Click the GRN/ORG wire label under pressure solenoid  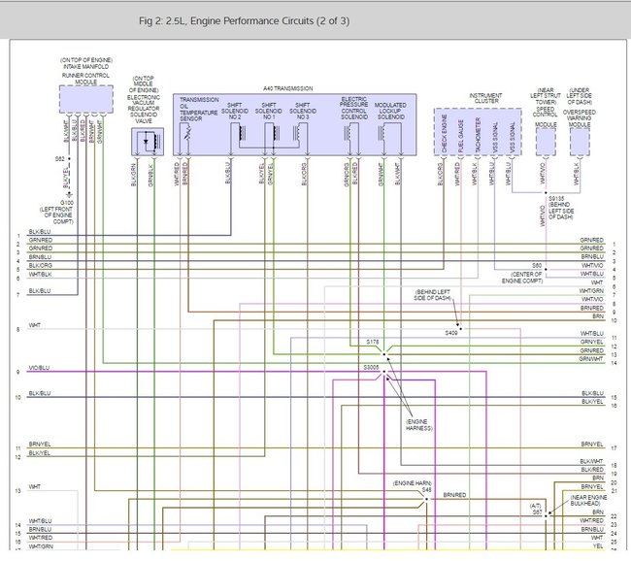click(x=347, y=175)
